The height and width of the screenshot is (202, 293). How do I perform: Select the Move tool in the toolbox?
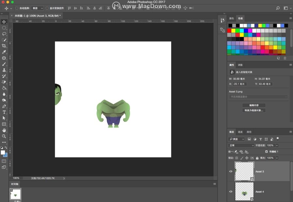click(x=4, y=22)
